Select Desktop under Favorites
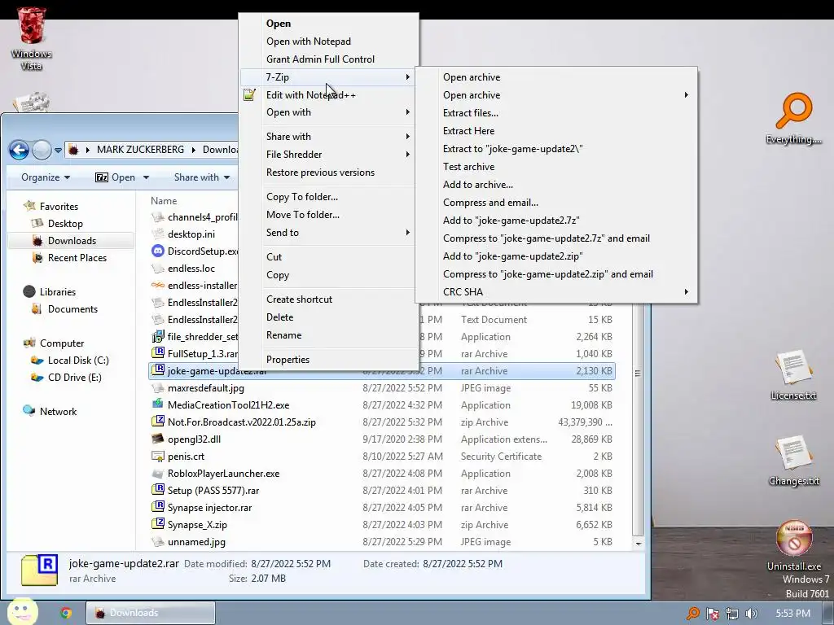 [x=65, y=224]
